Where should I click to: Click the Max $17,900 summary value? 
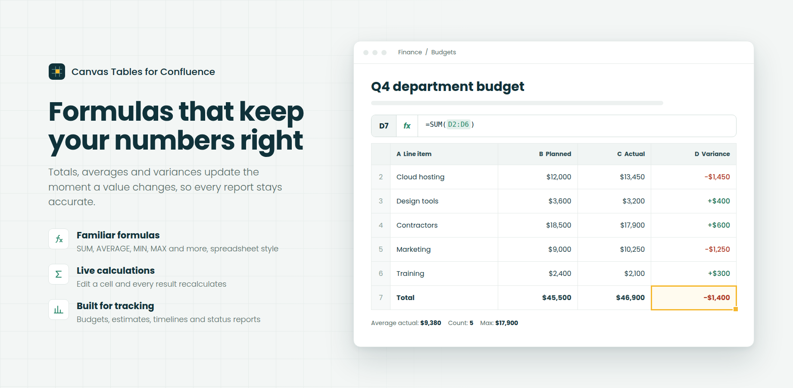coord(499,323)
